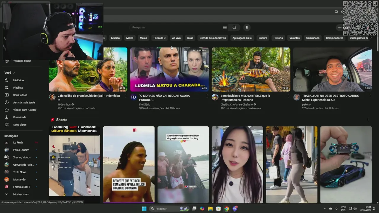This screenshot has height=213, width=379.
Task: Select Corrida de automóveis chip
Action: tap(213, 38)
